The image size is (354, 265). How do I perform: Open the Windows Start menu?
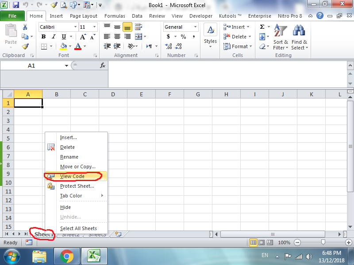(x=12, y=257)
